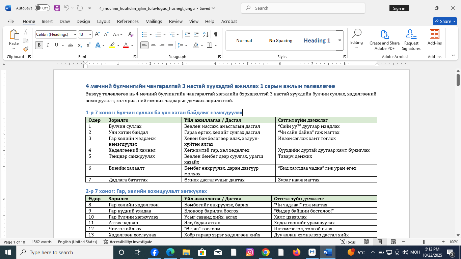Open the font name dropdown

tap(75, 34)
